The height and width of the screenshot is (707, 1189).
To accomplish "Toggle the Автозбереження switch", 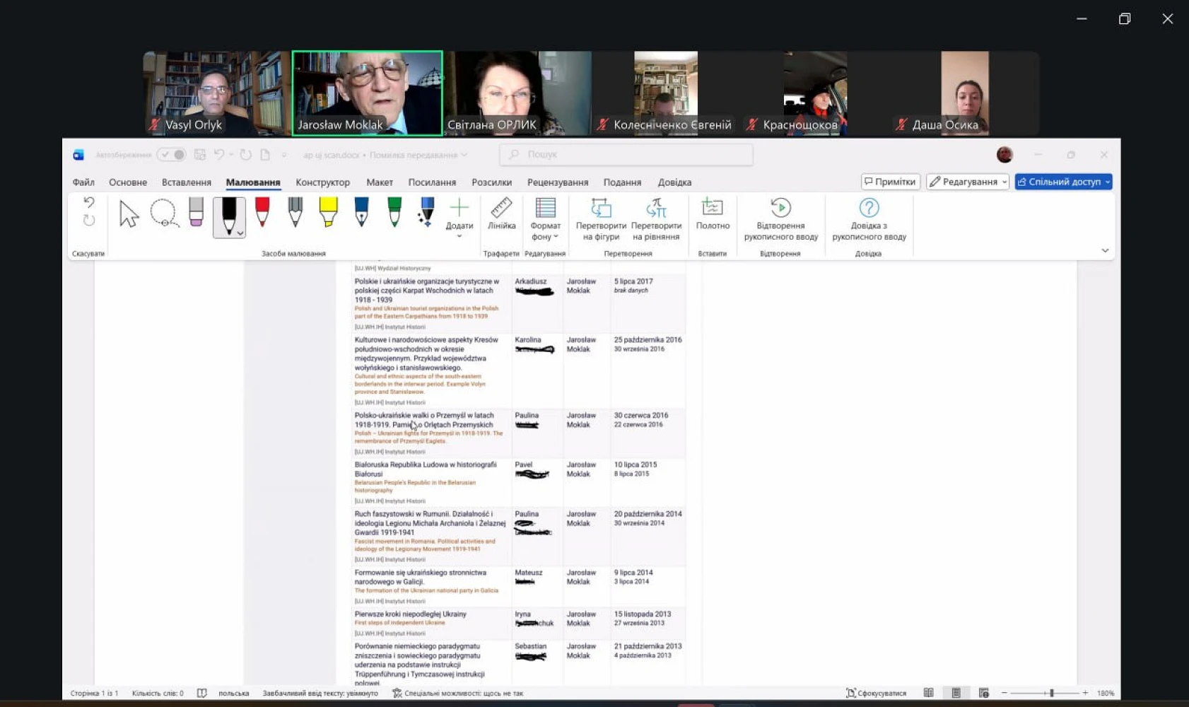I will point(172,155).
